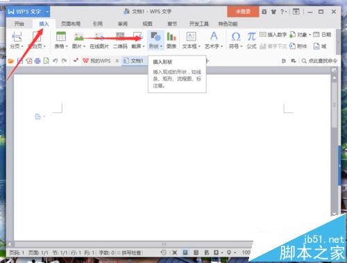
Task: Switch to the 引用 References tab
Action: [x=97, y=24]
